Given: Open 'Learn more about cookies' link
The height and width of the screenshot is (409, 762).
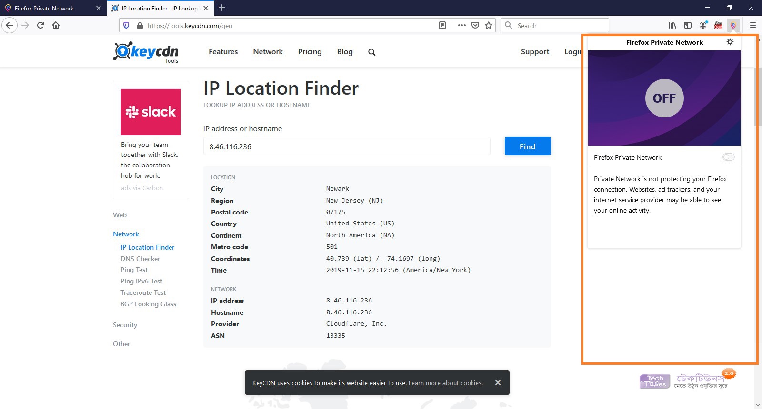Looking at the screenshot, I should coord(445,383).
